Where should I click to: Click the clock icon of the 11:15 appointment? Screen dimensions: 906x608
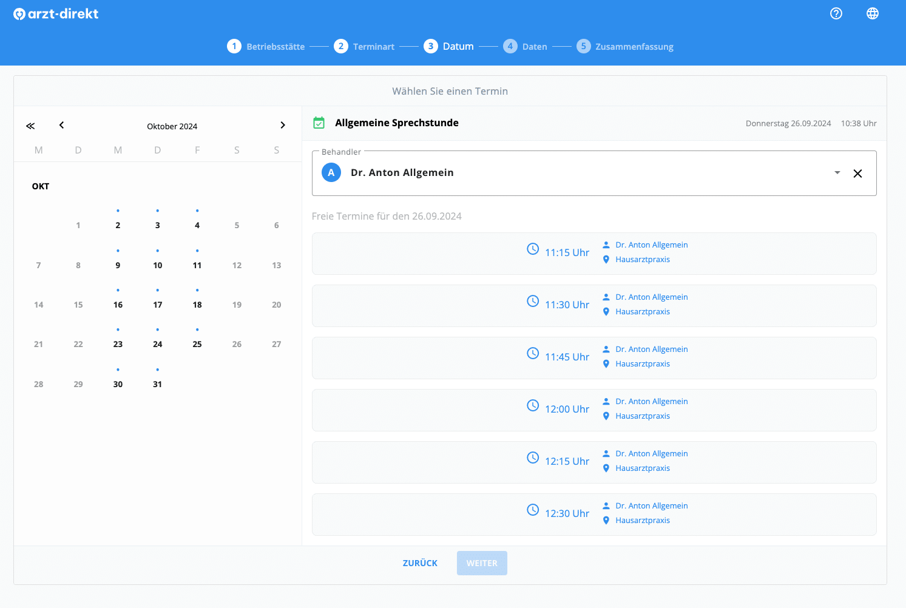coord(533,249)
